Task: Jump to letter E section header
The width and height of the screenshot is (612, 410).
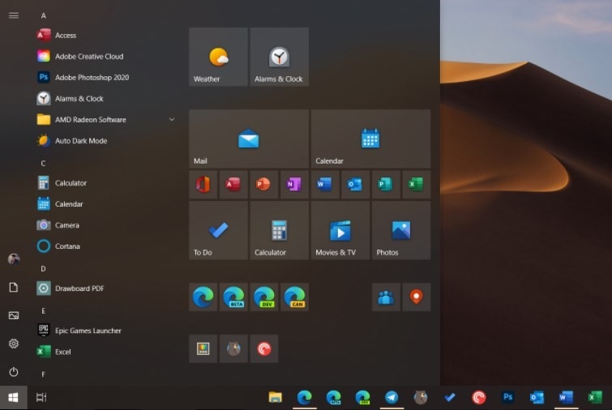Action: 43,310
